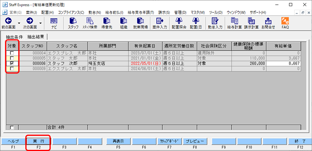Screen dimensions: 312x151
Task: Switch to the 抽出条件 tab
Action: tap(14, 37)
